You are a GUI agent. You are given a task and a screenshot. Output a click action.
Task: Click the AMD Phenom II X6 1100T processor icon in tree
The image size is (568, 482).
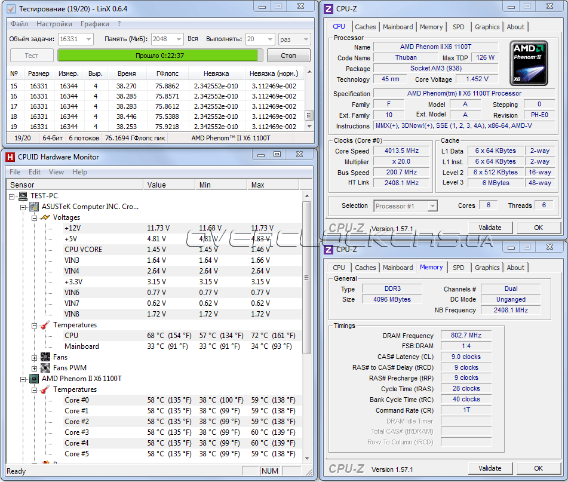click(x=35, y=379)
